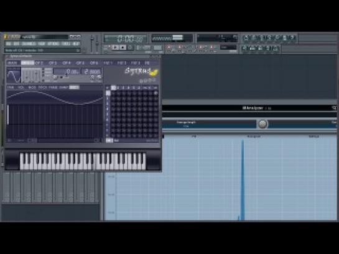This screenshot has height=254, width=339.
Task: Select the DAMP envelope sub-tab
Action: (63, 88)
